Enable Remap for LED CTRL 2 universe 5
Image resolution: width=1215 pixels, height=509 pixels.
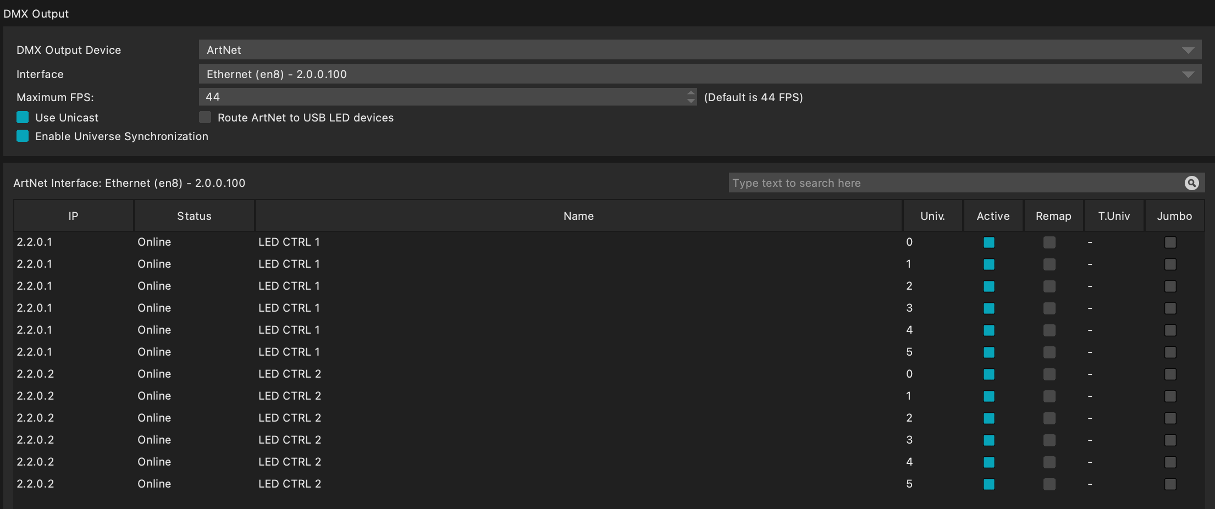click(1050, 484)
